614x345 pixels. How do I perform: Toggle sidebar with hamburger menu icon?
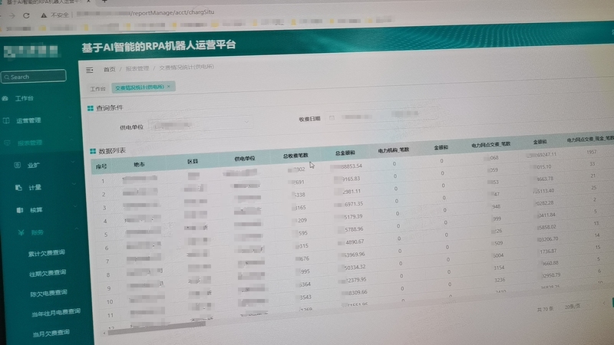(x=90, y=70)
